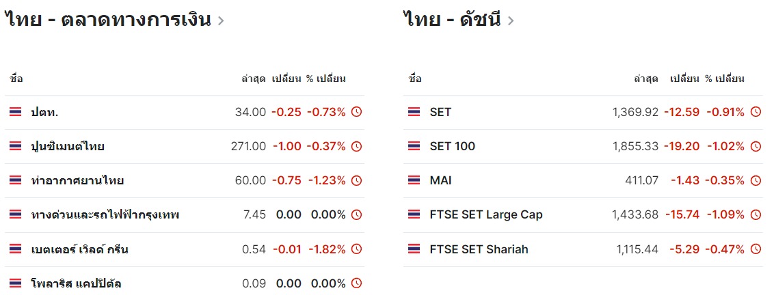Viewport: 774px width, 295px height.
Task: Click the clock icon in the MAI row
Action: (756, 180)
